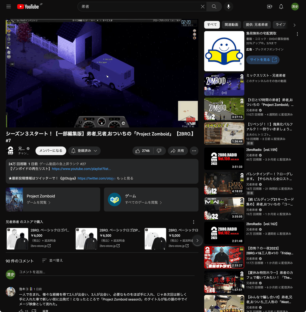Click the 90 件のコメント count text
This screenshot has height=312, width=306.
tap(20, 261)
